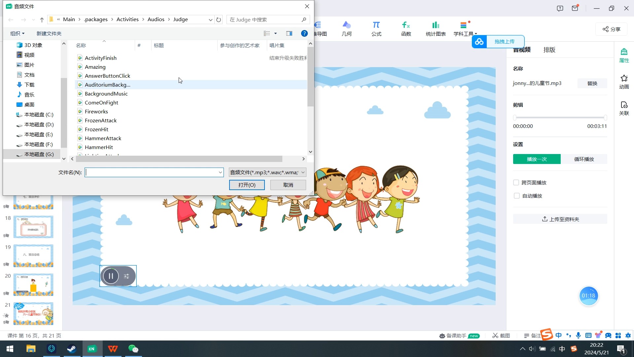634x357 pixels.
Task: Open 备课助手 assistant in status bar
Action: pyautogui.click(x=459, y=336)
